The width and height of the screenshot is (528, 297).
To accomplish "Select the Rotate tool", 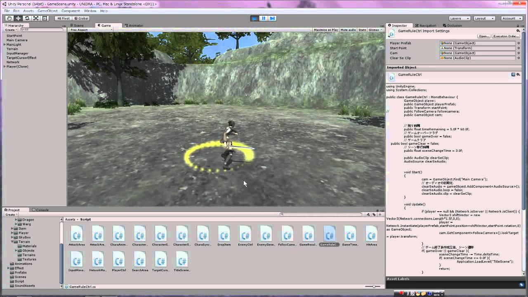I will tap(27, 18).
